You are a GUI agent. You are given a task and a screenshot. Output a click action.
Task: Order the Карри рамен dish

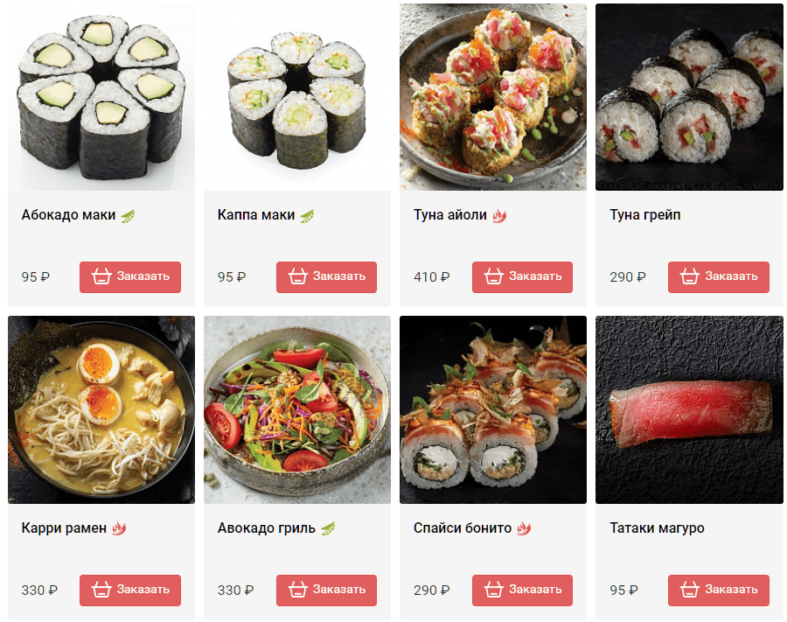130,591
